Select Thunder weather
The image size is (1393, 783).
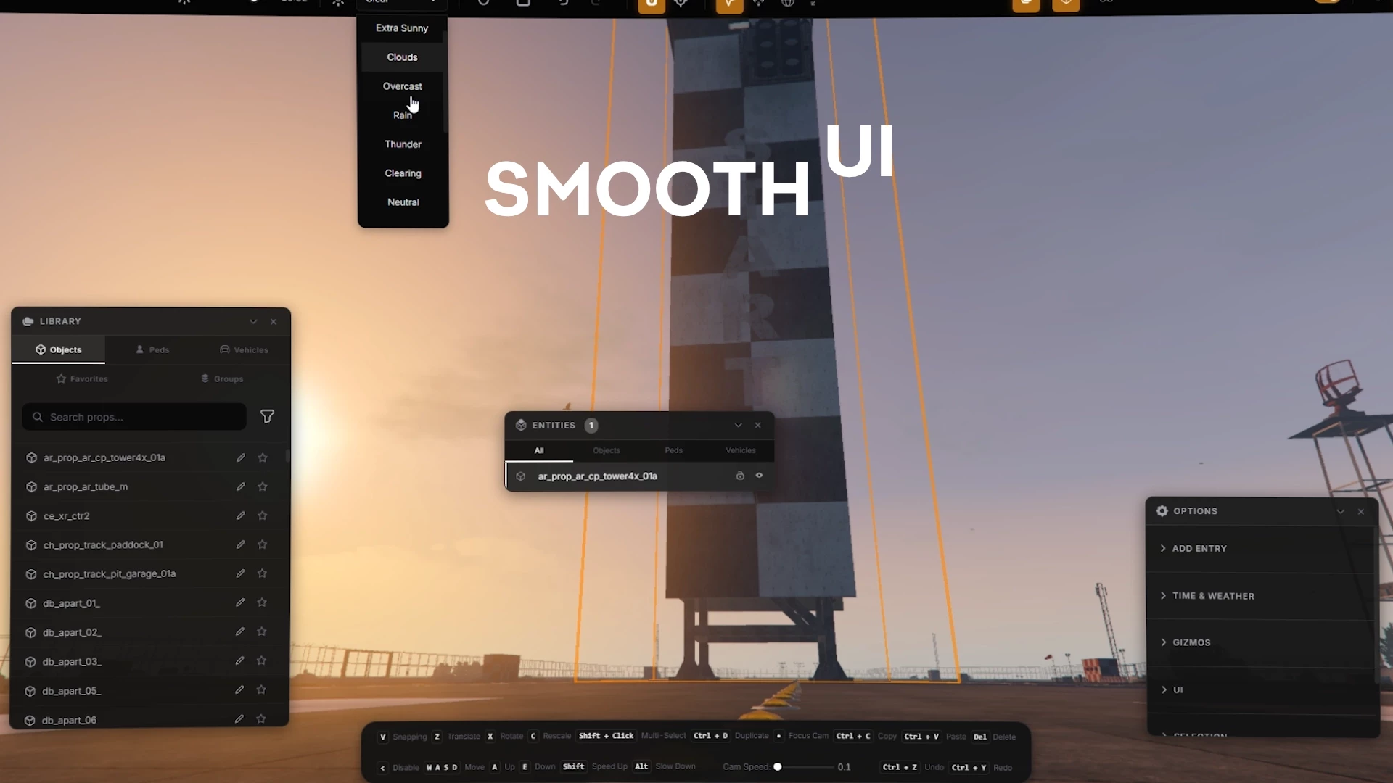[403, 144]
